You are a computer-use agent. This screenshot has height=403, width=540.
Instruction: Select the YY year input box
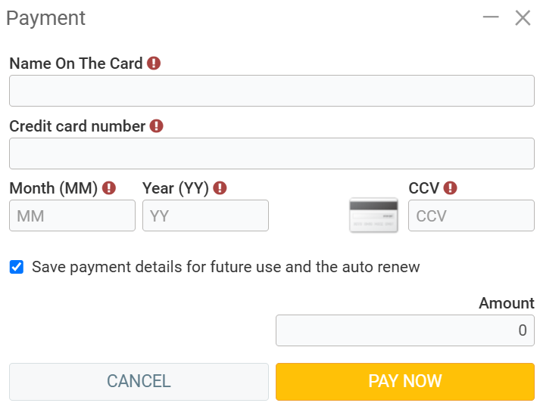coord(205,215)
